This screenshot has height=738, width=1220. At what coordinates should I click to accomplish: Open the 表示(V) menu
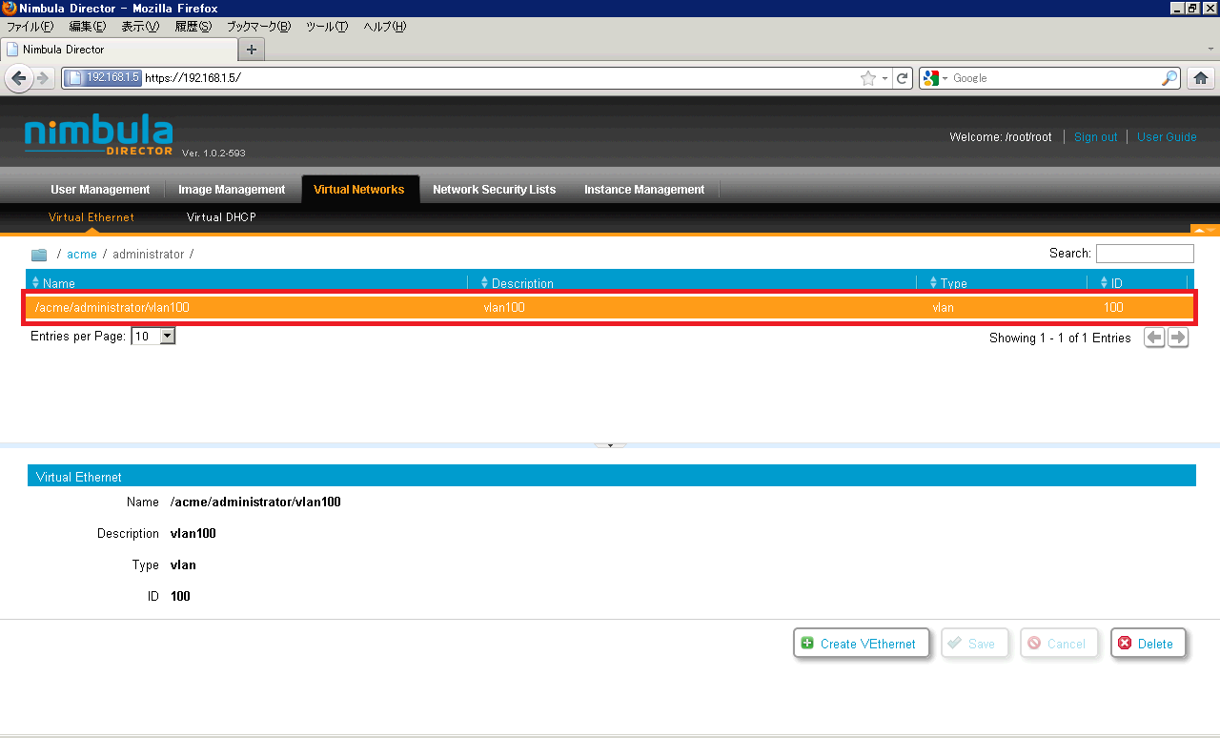pos(140,27)
